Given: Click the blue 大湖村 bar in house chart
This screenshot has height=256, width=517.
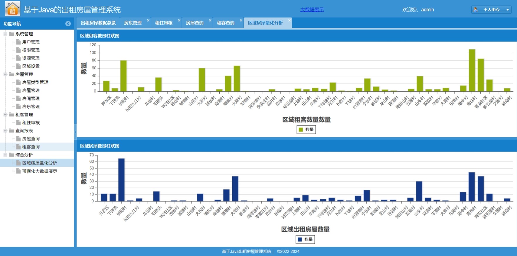Looking at the screenshot, I should point(235,189).
